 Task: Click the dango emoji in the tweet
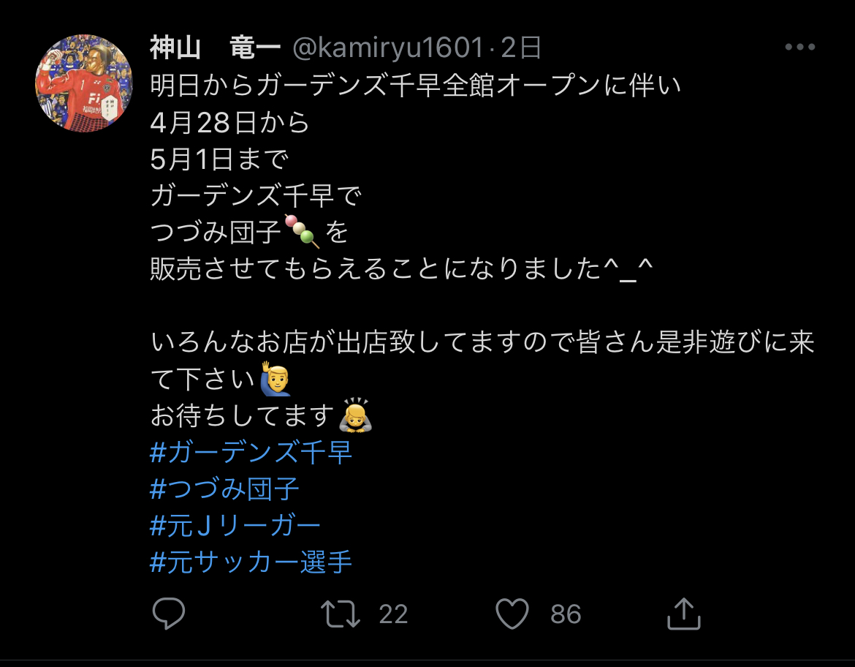[x=302, y=231]
